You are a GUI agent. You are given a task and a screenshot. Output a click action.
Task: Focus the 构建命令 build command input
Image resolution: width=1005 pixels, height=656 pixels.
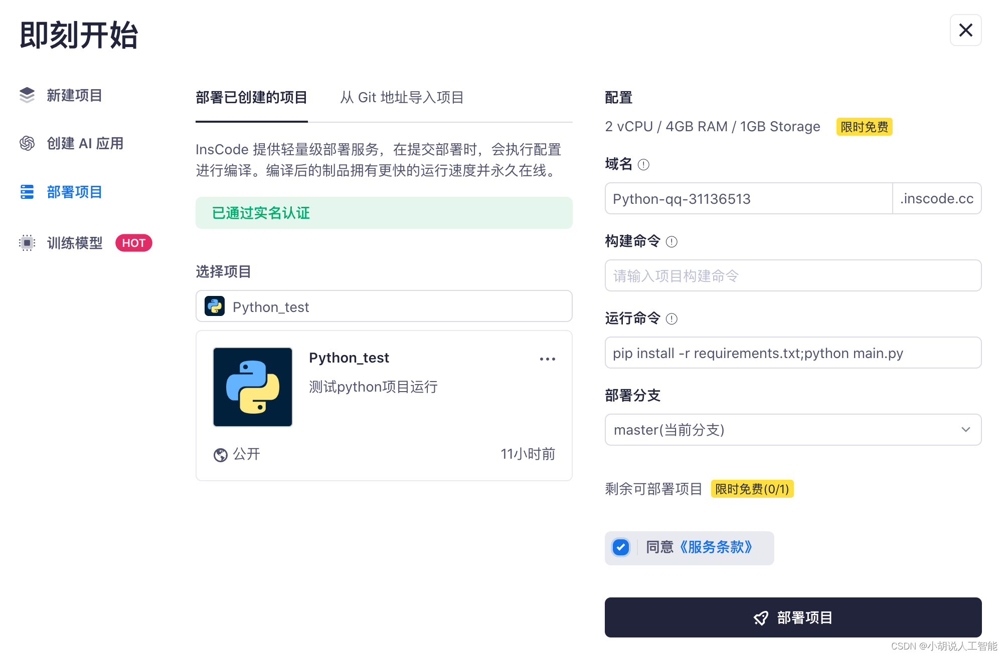[793, 275]
